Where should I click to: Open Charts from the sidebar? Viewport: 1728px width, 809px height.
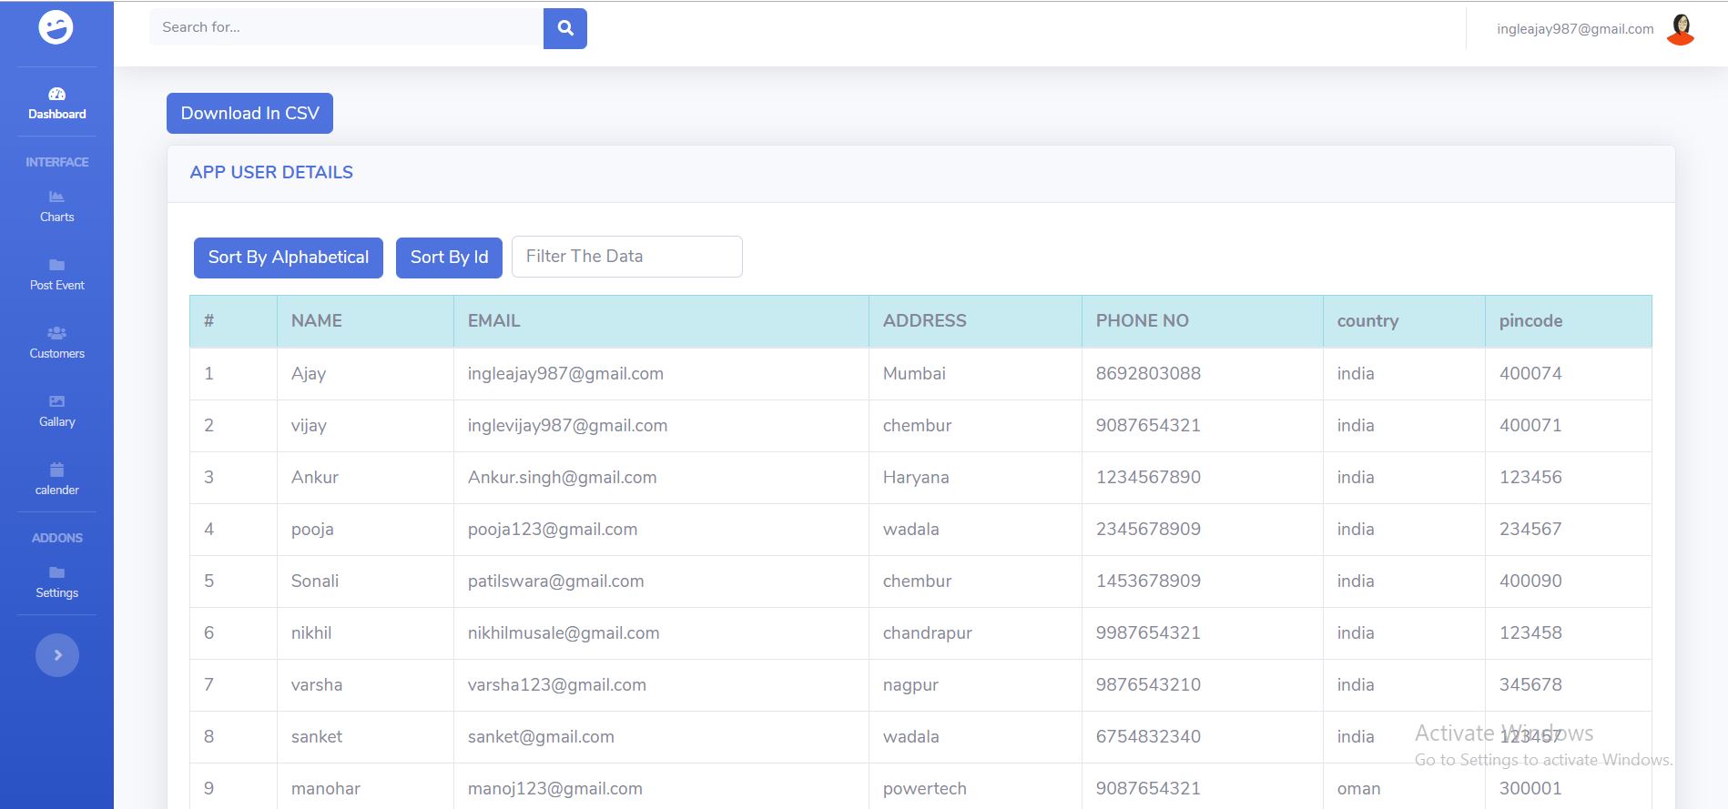(56, 207)
